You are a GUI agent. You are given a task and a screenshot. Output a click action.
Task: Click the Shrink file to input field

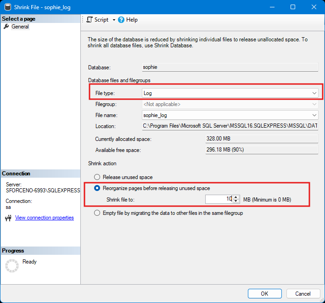[x=219, y=199]
